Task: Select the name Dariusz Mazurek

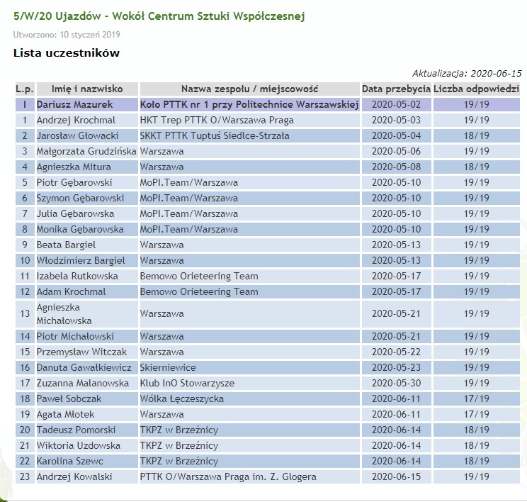Action: [x=74, y=104]
